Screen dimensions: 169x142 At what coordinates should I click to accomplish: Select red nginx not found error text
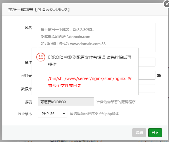(x=90, y=82)
